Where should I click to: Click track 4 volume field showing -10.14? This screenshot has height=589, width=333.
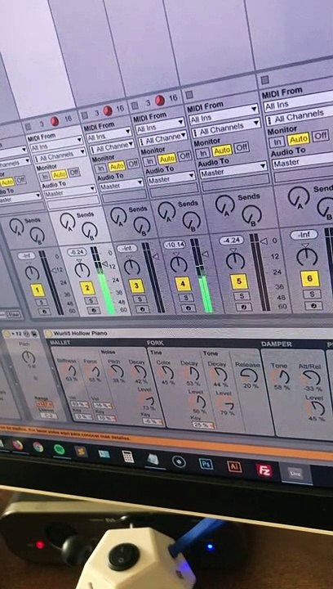click(x=175, y=245)
